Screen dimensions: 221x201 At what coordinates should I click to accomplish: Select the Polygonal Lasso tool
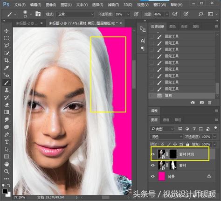pos(7,45)
